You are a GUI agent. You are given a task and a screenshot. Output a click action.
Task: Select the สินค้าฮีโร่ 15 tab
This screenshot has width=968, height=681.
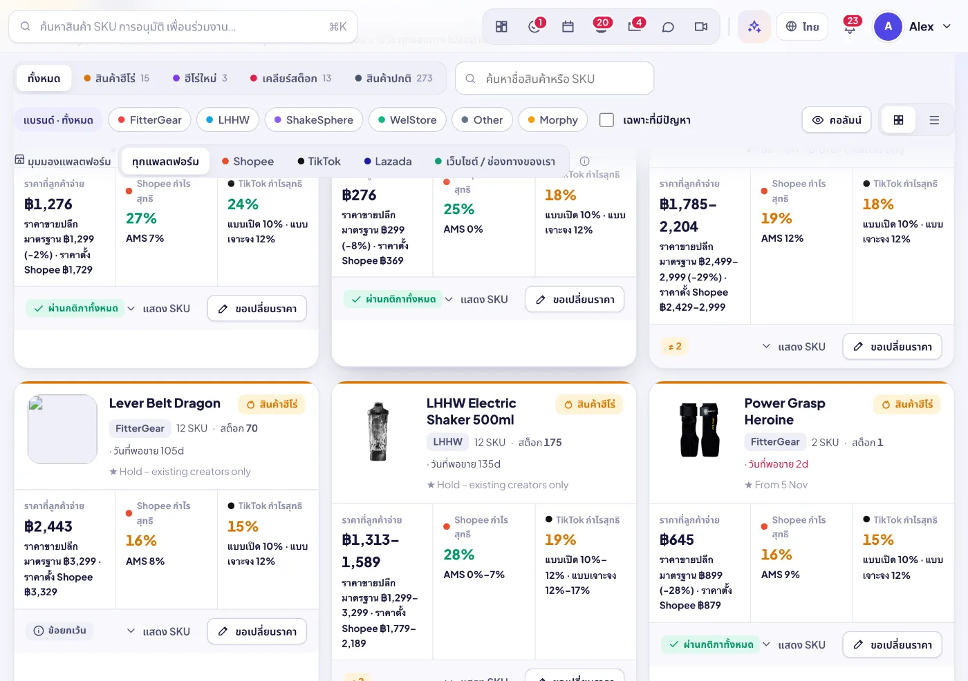pyautogui.click(x=116, y=78)
